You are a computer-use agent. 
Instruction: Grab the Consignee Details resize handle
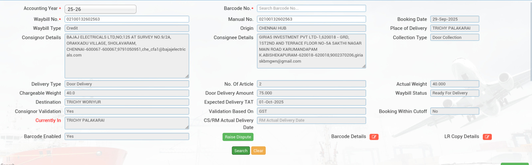(x=364, y=66)
